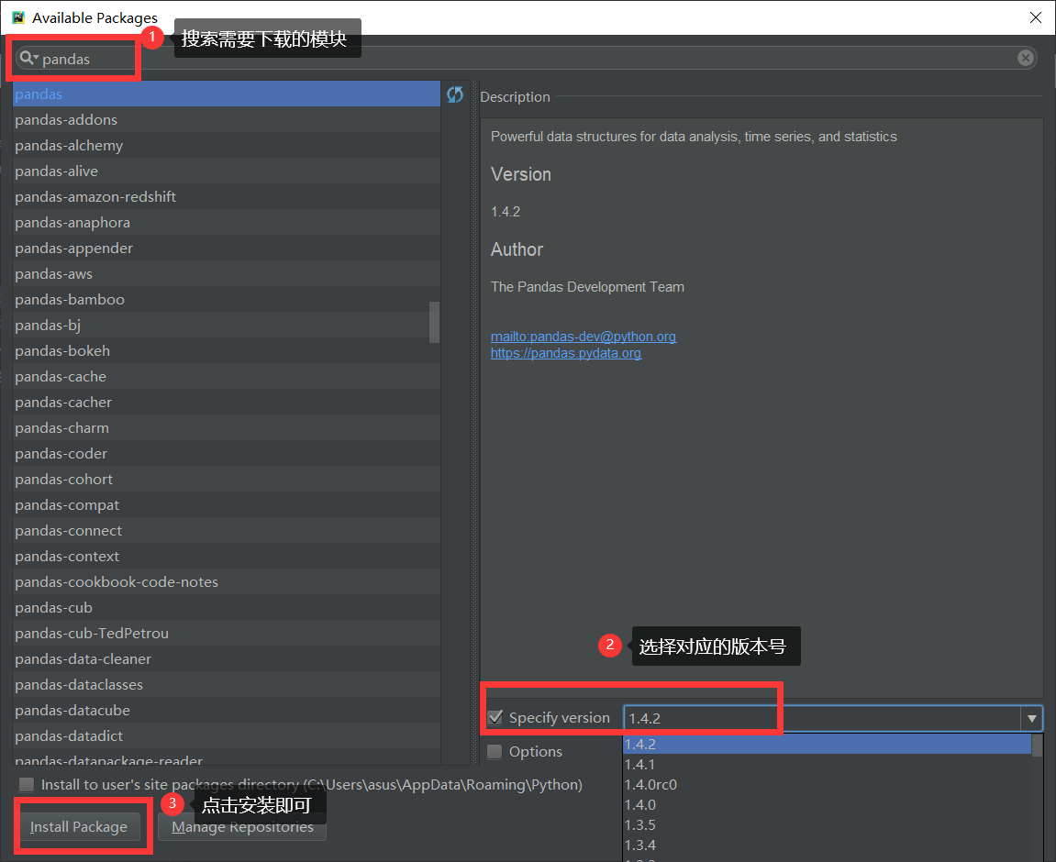Select pandas-cache in the list
1056x862 pixels.
pos(227,377)
